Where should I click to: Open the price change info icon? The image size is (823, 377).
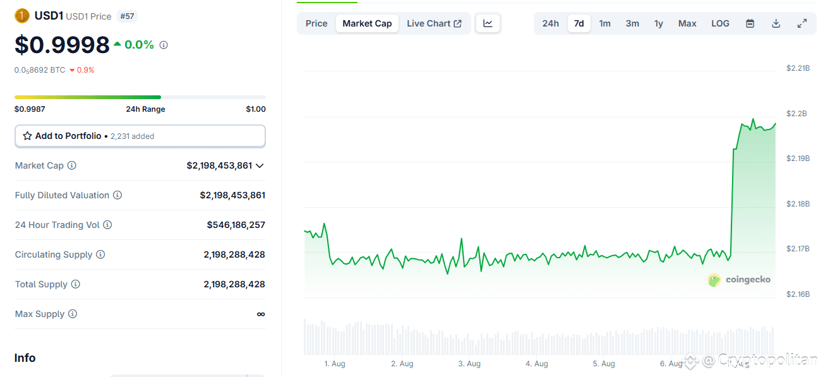[164, 45]
